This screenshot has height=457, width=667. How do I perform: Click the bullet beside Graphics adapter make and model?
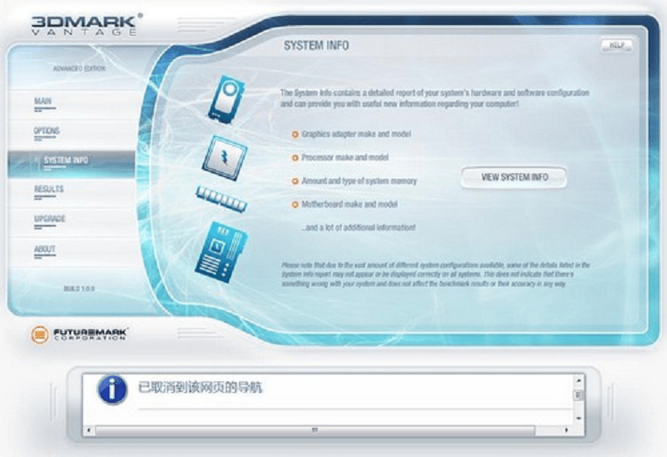click(x=294, y=134)
